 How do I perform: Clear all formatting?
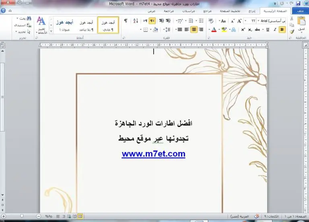pyautogui.click(x=211, y=21)
